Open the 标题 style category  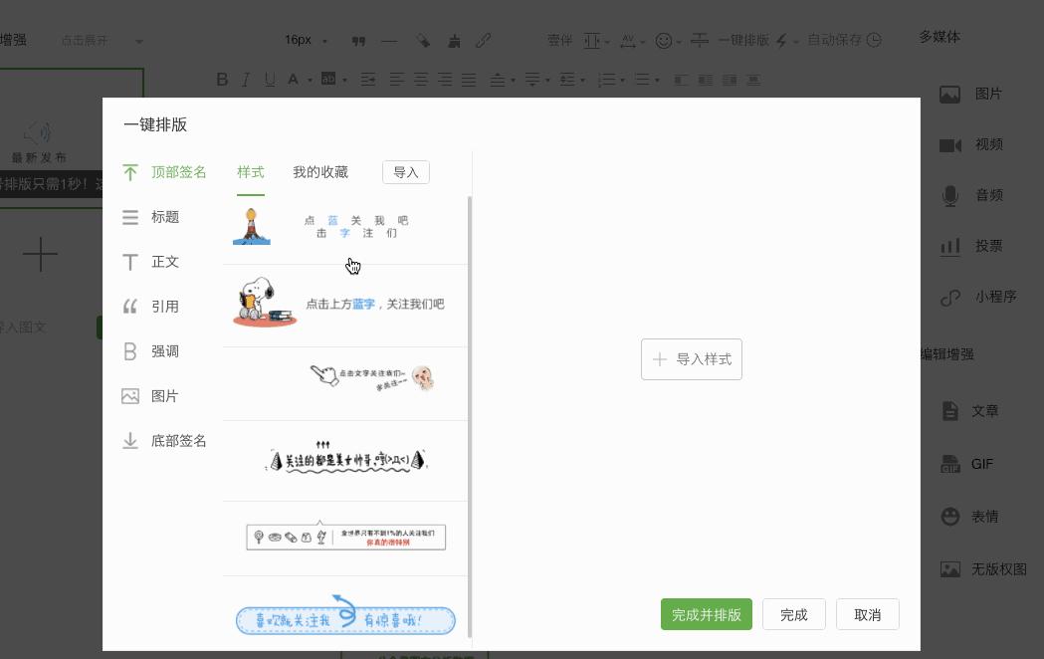[x=150, y=217]
